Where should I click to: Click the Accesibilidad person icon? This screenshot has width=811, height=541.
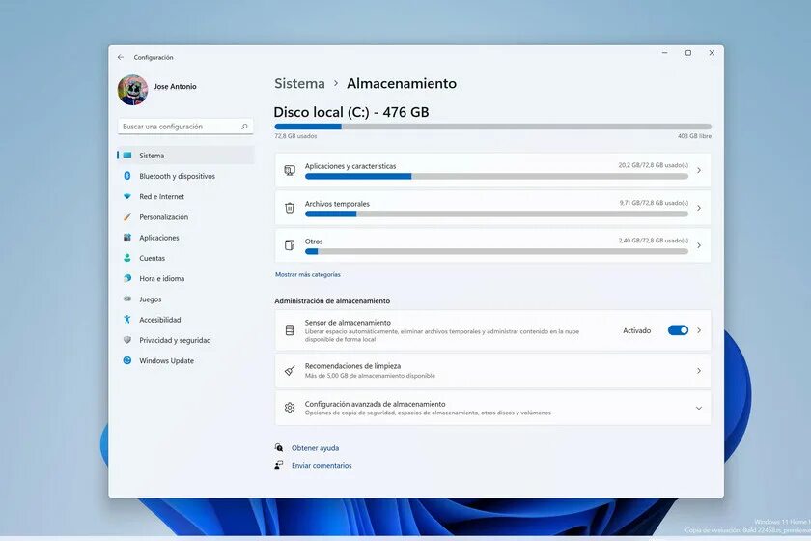[x=127, y=320]
